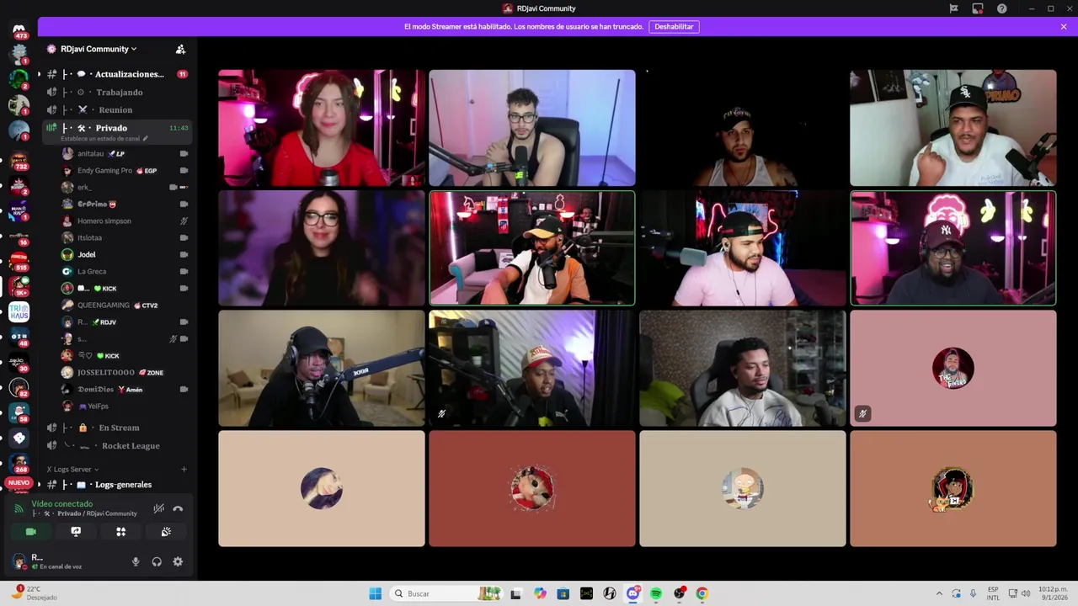Image resolution: width=1078 pixels, height=606 pixels.
Task: Open help icon in title bar
Action: [x=1002, y=8]
